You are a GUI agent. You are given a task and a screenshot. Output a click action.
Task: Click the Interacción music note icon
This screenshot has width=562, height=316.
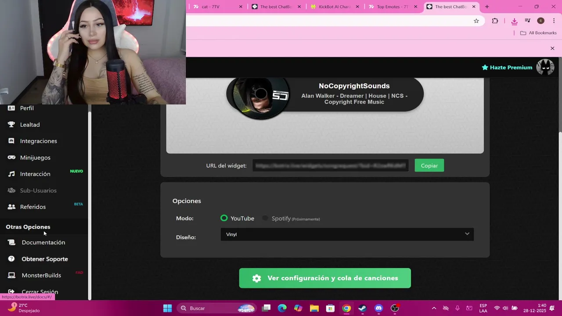coord(11,174)
